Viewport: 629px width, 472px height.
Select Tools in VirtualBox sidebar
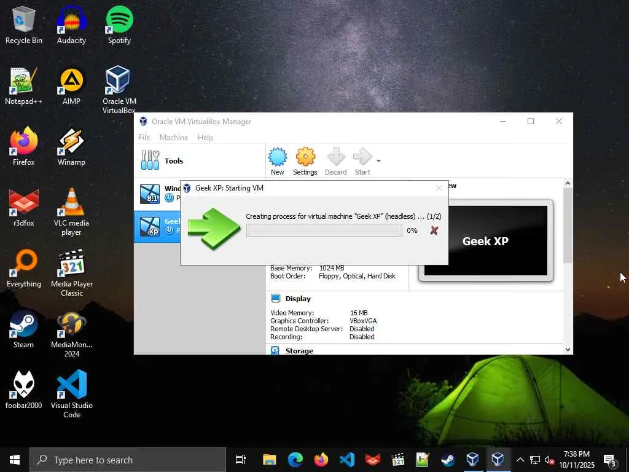(200, 161)
